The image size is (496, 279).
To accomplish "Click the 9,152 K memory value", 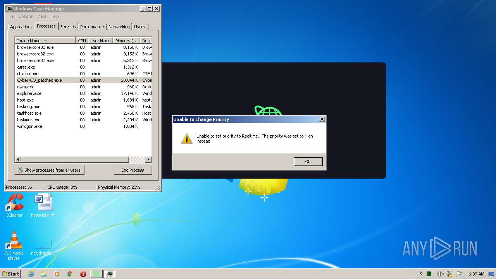I will [131, 54].
